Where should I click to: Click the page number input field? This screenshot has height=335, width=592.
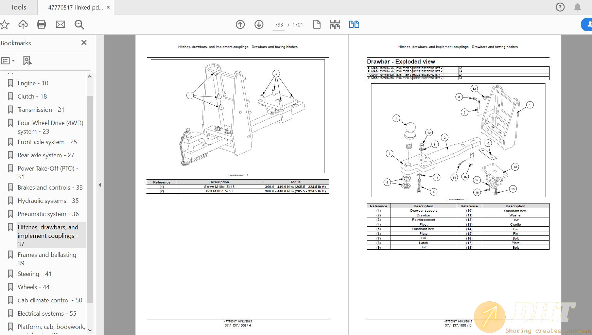pyautogui.click(x=279, y=25)
